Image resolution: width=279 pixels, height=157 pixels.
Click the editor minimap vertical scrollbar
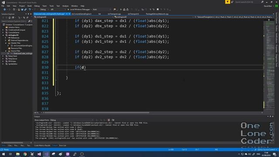(269, 64)
